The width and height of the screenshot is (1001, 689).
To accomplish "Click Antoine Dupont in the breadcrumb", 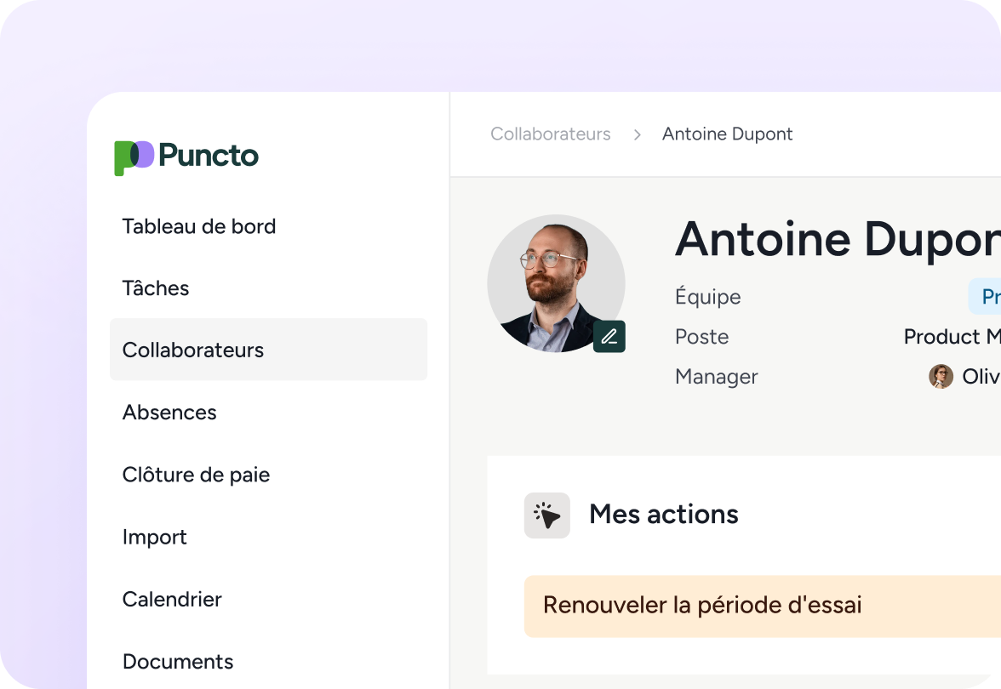I will 727,134.
